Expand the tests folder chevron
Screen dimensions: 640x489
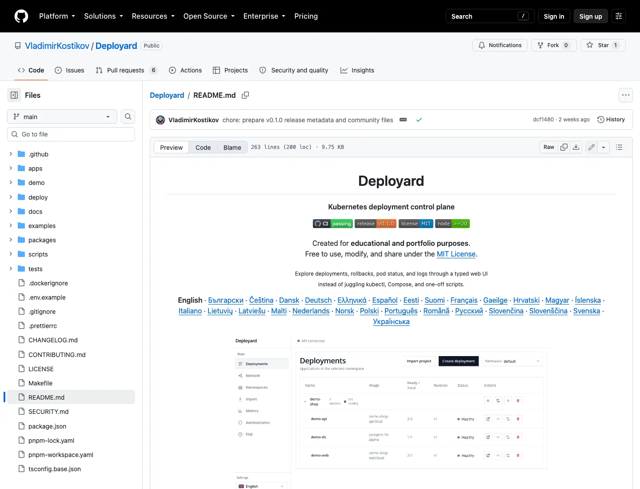(11, 269)
